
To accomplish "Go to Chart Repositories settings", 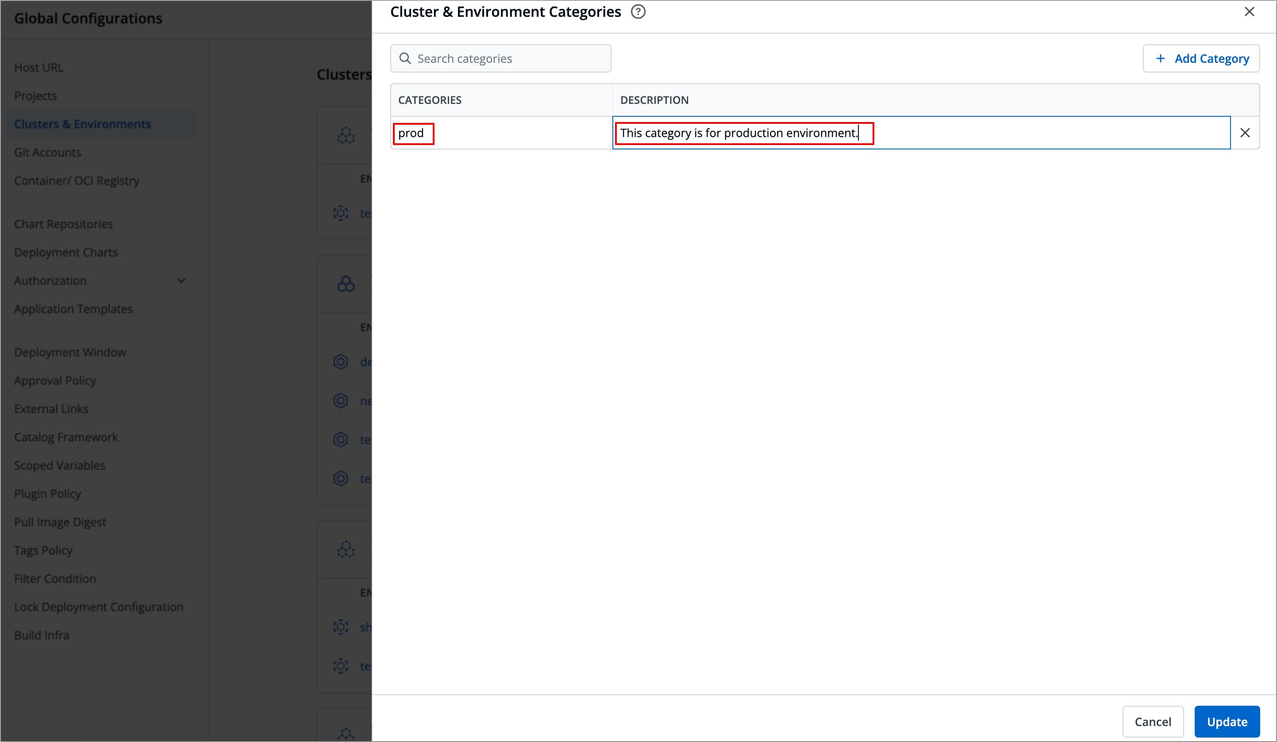I will point(63,224).
